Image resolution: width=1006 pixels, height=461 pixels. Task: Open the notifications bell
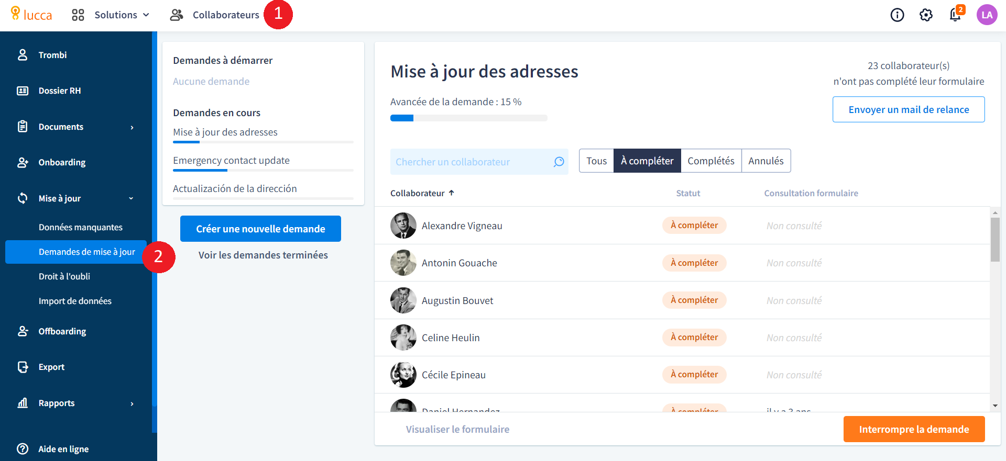955,15
